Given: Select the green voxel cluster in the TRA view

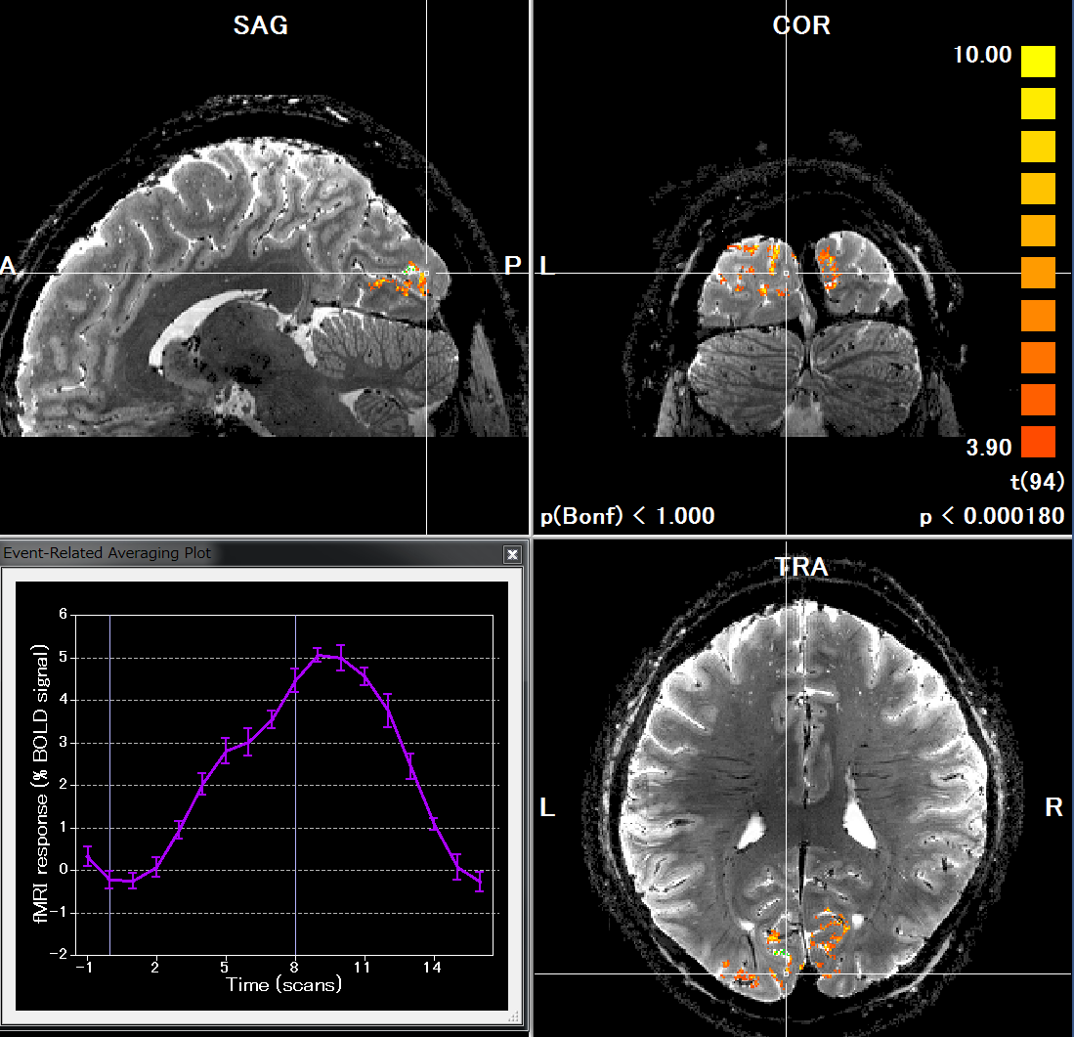Looking at the screenshot, I should coord(779,950).
